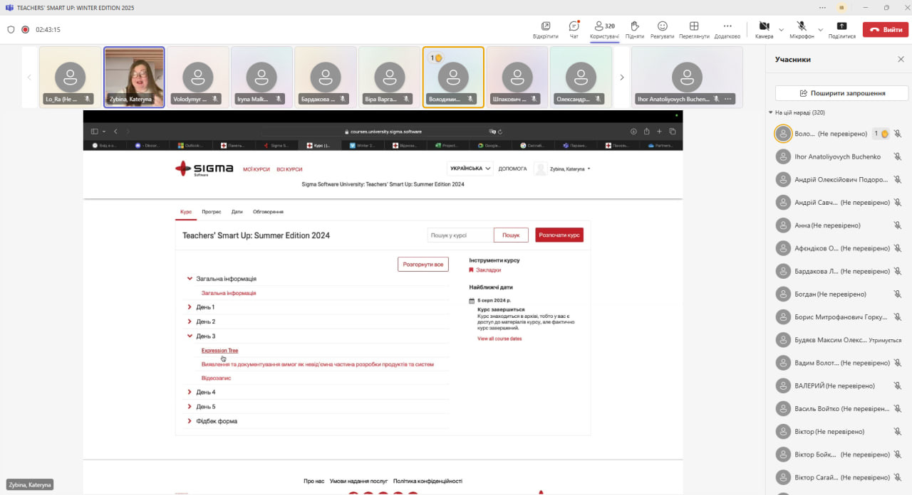The width and height of the screenshot is (912, 495).
Task: Click the shared browser sidebar toggle icon
Action: click(94, 132)
